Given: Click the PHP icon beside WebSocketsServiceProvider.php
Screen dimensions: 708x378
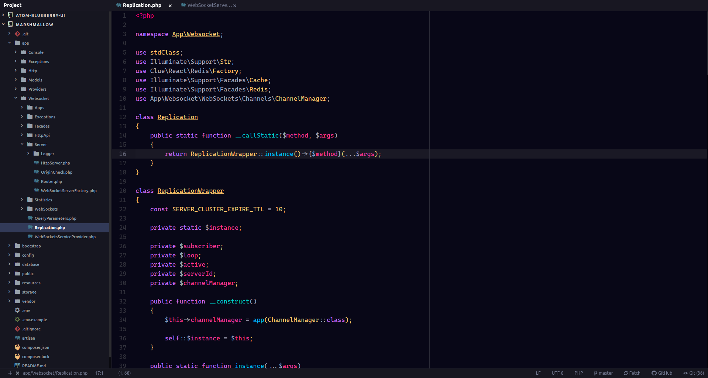Looking at the screenshot, I should (x=30, y=237).
